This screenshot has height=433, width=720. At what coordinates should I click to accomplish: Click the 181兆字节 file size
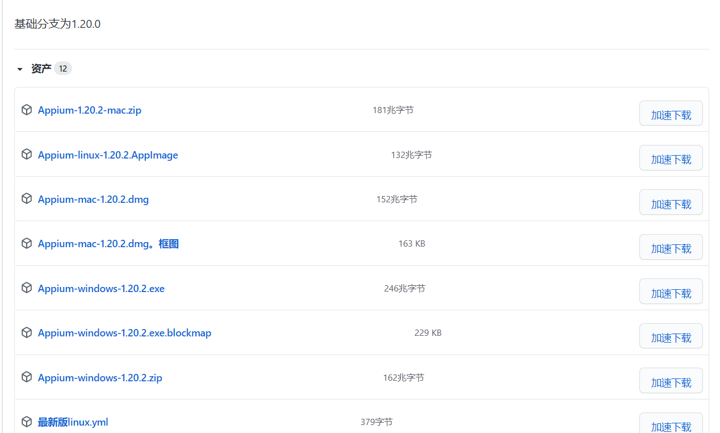tap(393, 110)
